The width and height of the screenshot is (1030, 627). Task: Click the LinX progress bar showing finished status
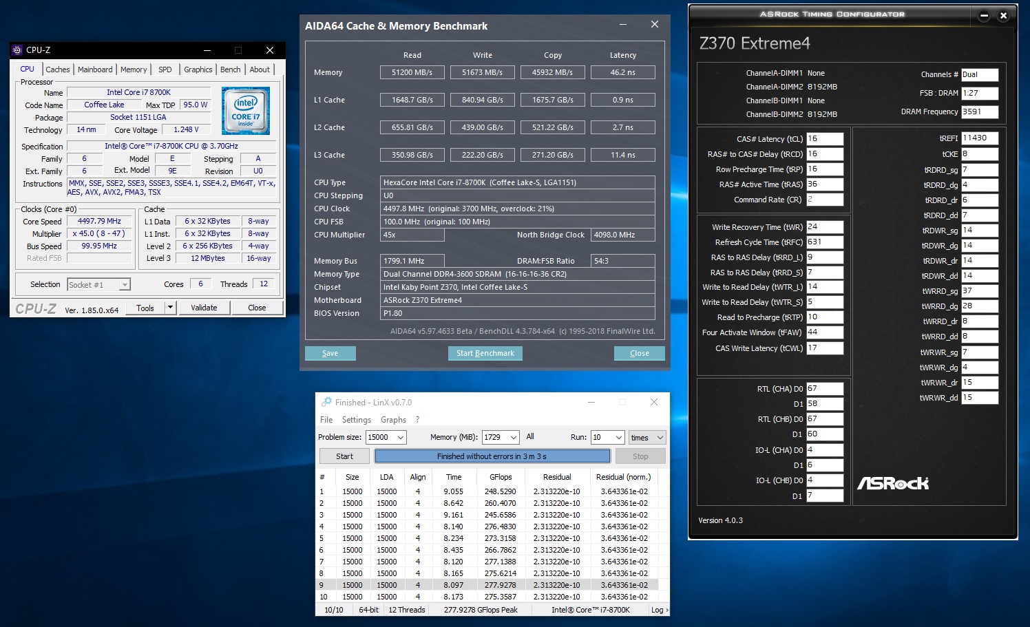(x=492, y=456)
